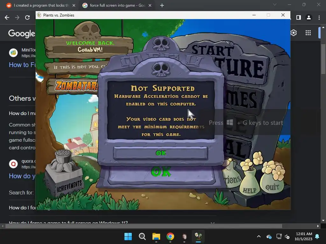Screen dimensions: 326x244
Task: Click the Help vase
Action: [x=250, y=183]
